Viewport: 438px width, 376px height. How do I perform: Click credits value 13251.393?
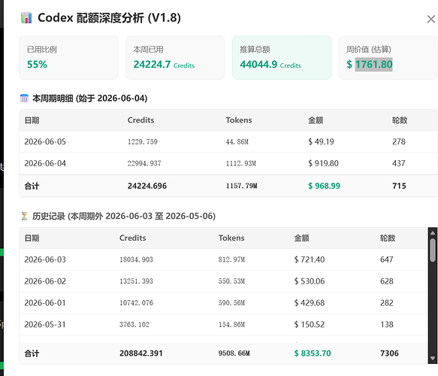(136, 281)
